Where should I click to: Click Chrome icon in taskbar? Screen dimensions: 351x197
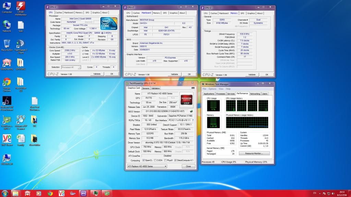point(50,193)
